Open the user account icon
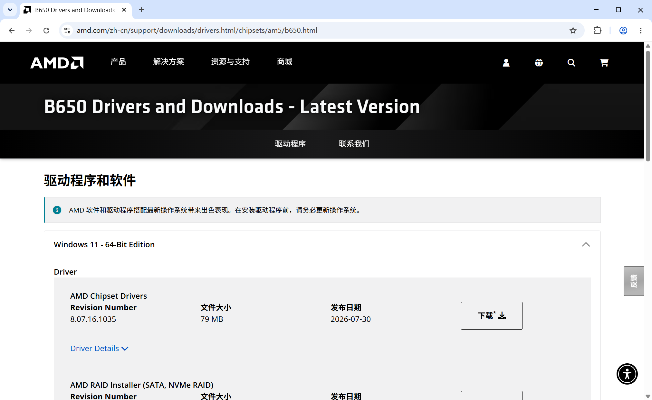 click(506, 63)
